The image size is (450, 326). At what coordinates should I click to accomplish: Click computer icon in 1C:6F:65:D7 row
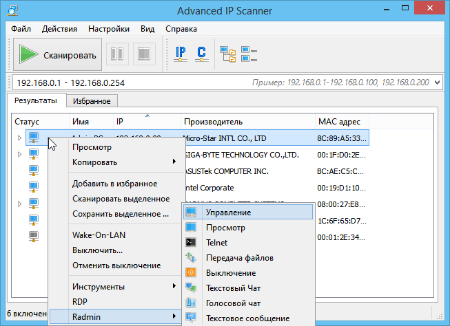coord(34,219)
